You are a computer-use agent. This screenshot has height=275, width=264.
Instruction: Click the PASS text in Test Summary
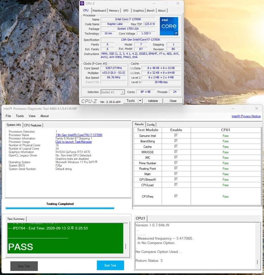pyautogui.click(x=20, y=247)
